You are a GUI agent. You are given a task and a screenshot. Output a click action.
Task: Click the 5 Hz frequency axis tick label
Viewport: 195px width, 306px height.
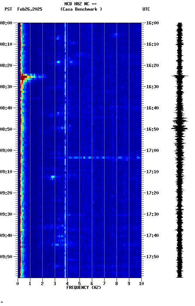[x=79, y=284]
